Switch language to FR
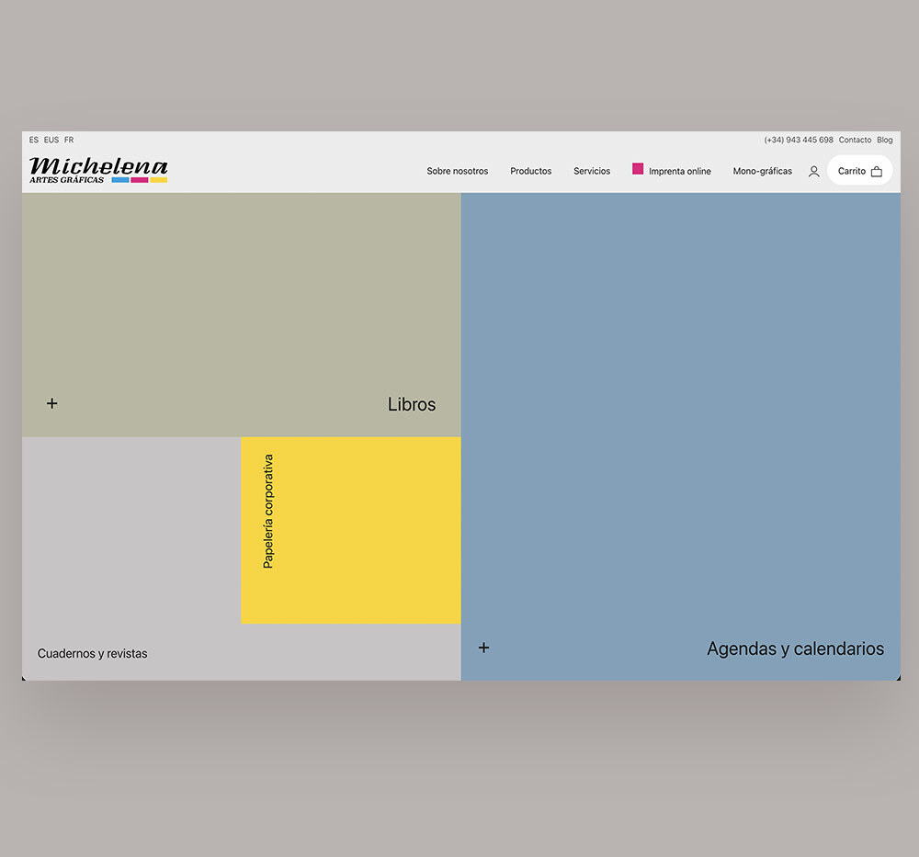 pyautogui.click(x=69, y=141)
